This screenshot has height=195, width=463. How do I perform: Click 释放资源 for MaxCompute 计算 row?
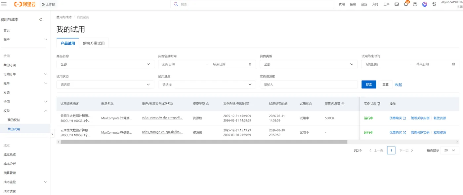coord(440,118)
